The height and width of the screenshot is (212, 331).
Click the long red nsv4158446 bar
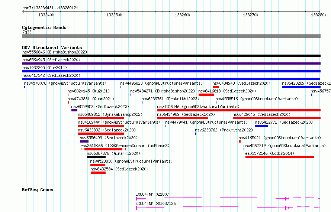click(239, 110)
